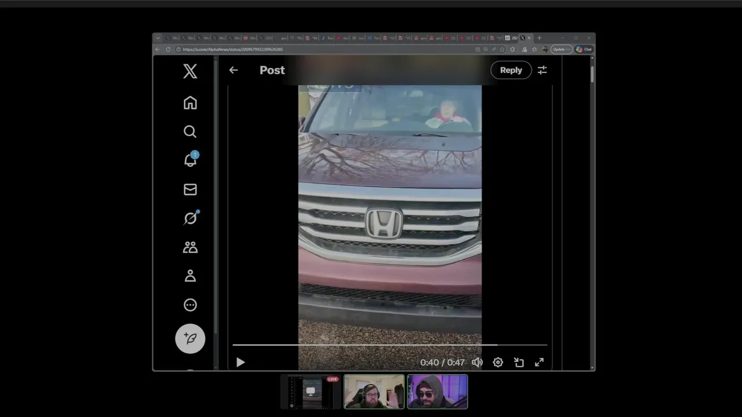This screenshot has height=417, width=742.
Task: Switch to the first X browser tab
Action: [172, 38]
